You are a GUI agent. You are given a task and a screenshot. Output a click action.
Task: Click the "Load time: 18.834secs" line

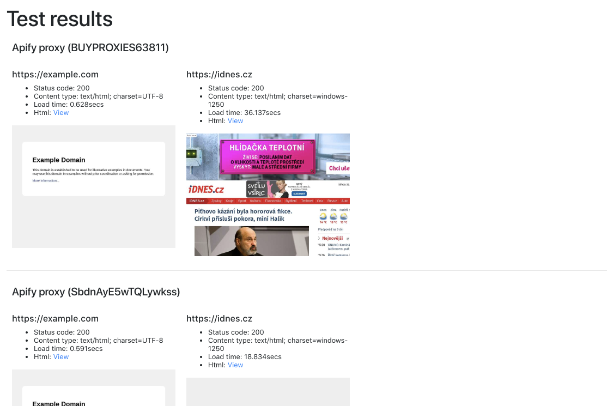click(245, 357)
